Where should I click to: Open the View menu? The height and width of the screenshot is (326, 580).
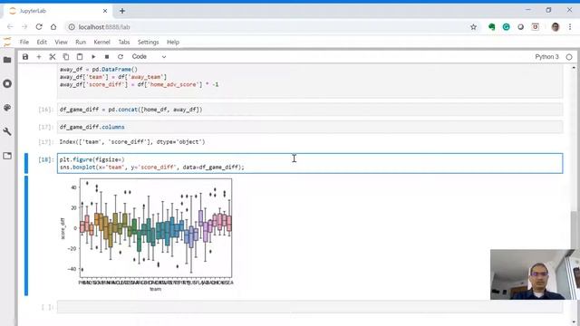coord(61,43)
